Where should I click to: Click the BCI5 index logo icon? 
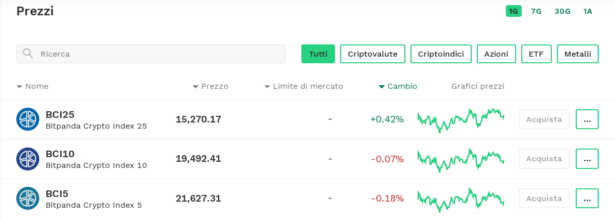click(x=28, y=199)
